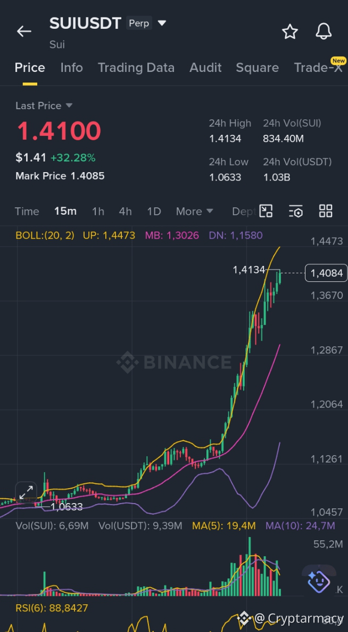Tap the 24h Low value 1.0633
Image resolution: width=348 pixels, height=632 pixels.
(x=225, y=177)
